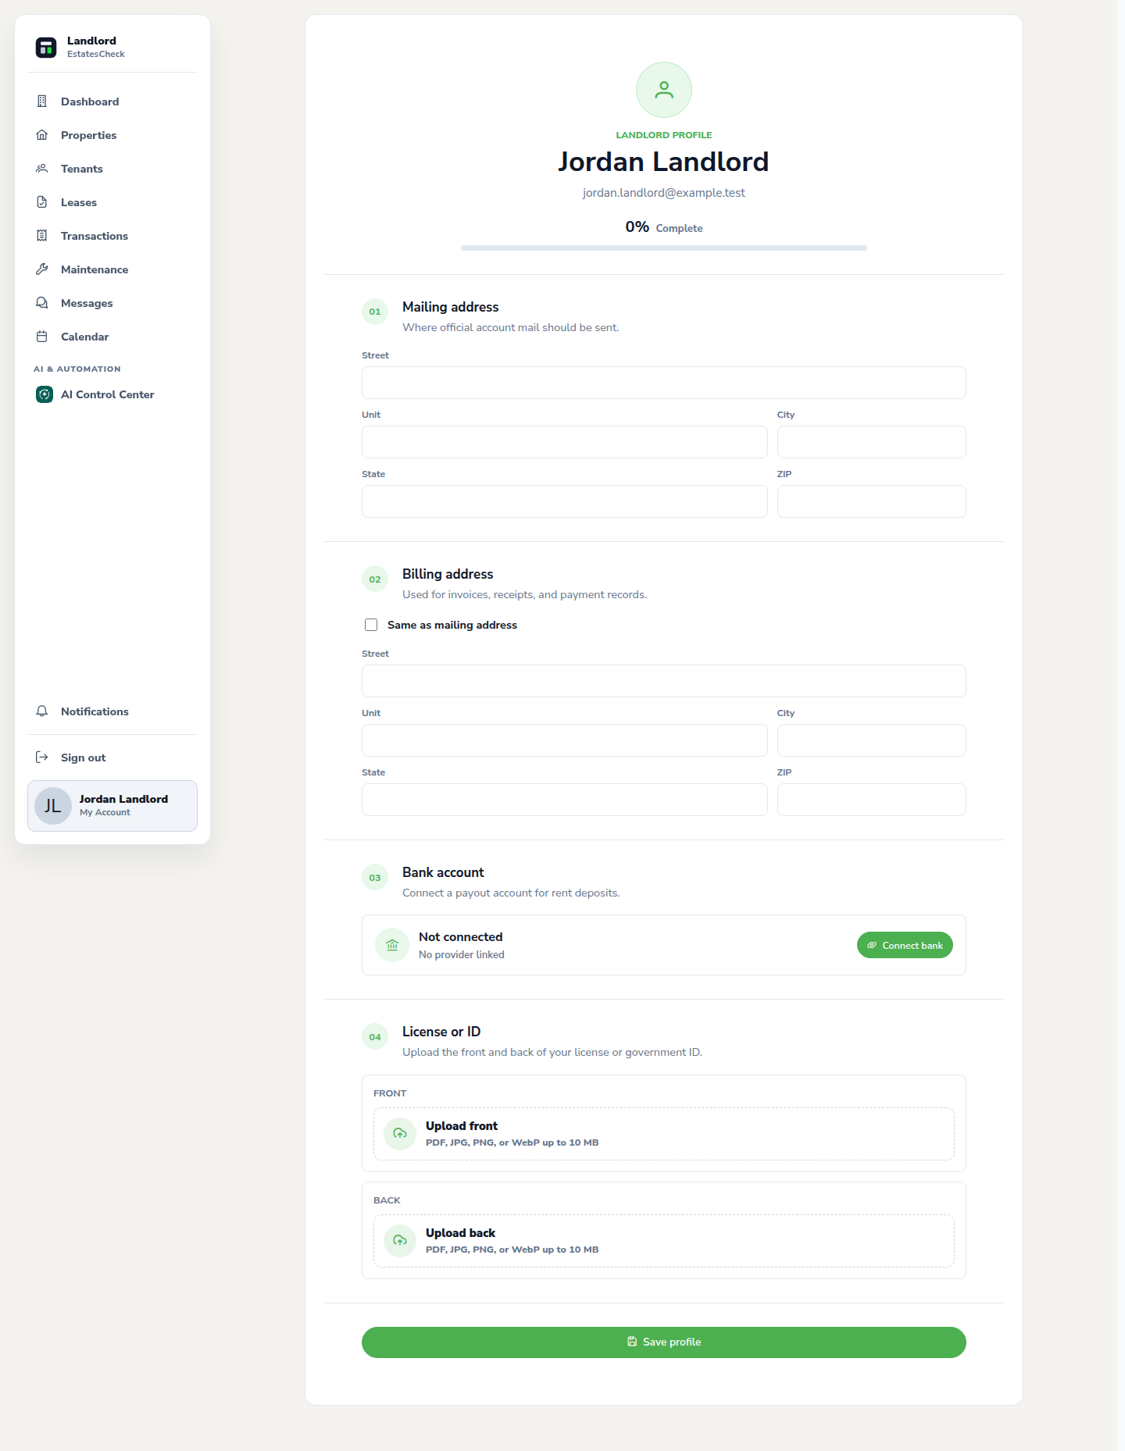This screenshot has height=1451, width=1125.
Task: Click the Messages chat bubble icon
Action: [42, 303]
